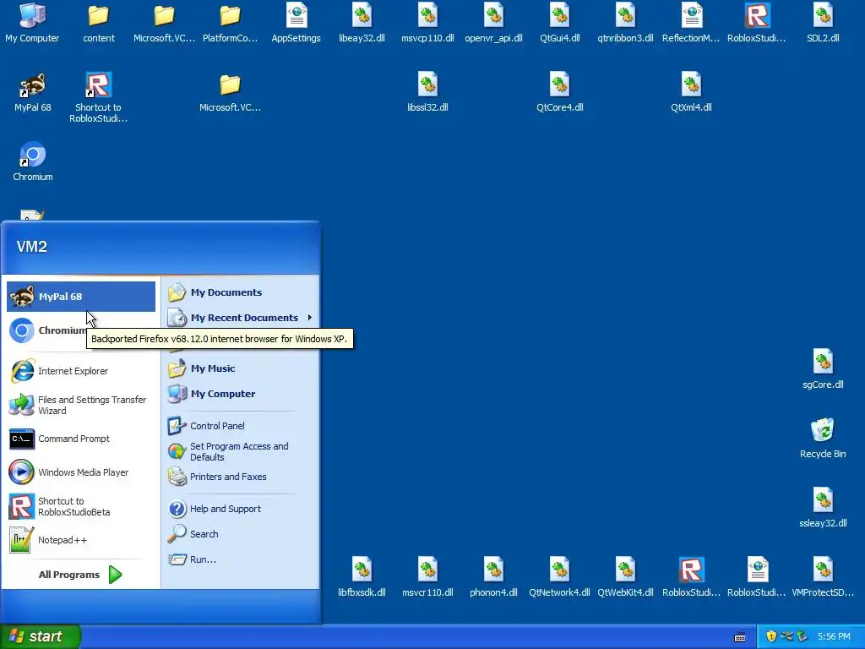This screenshot has width=865, height=649.
Task: Open Internet Explorer from Start menu
Action: 81,371
